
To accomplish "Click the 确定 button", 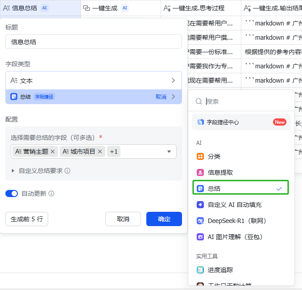I will pos(164,219).
